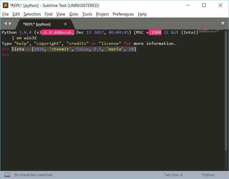Click the '06:04:45' timestamp text
229x179 pixels.
(x=119, y=32)
